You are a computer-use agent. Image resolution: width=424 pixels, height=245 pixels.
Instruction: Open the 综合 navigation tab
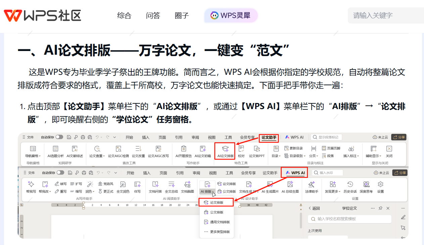pyautogui.click(x=124, y=15)
